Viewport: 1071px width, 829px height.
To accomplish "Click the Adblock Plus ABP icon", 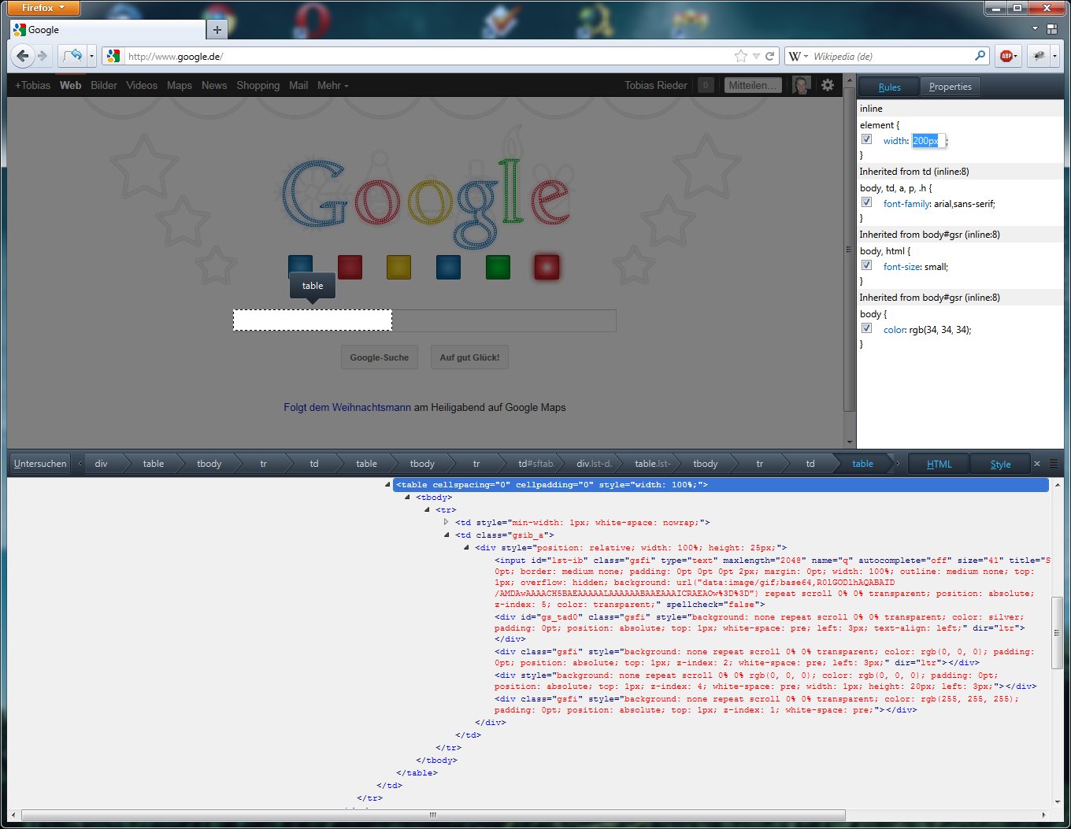I will 1006,56.
